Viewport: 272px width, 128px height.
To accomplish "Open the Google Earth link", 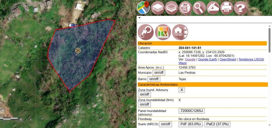I will 207,59.
